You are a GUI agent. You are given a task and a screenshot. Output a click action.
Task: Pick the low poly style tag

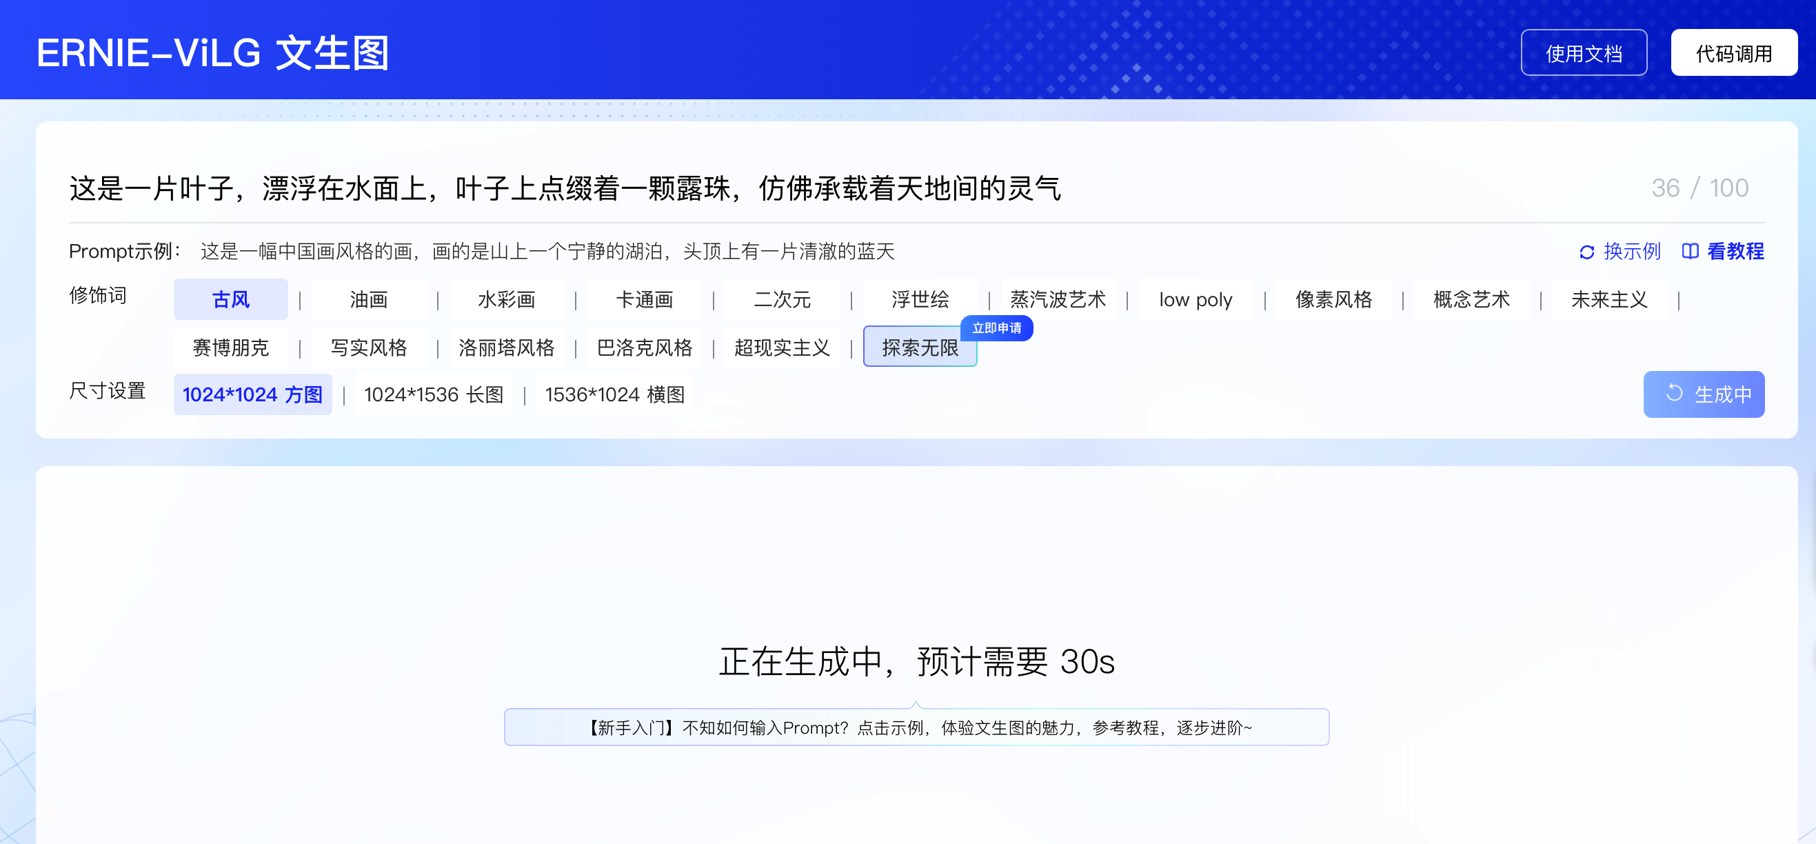coord(1195,300)
